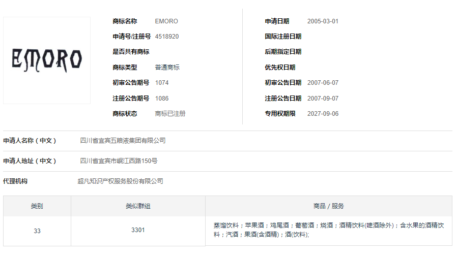Click the 商品 / 服务 column header
Screen dimensions: 456x257
pyautogui.click(x=329, y=206)
